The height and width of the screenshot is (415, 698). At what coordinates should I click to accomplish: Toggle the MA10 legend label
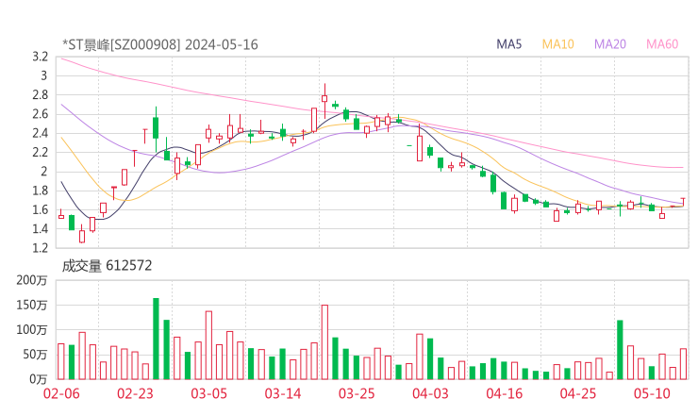[557, 44]
